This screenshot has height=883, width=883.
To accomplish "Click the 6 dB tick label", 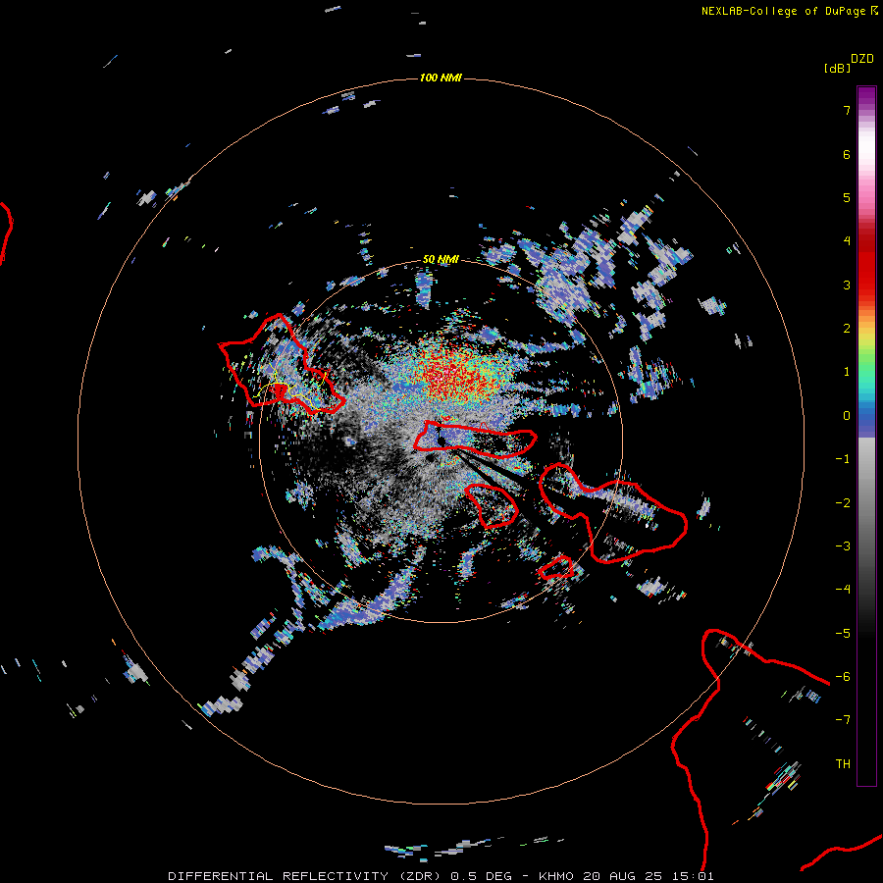I will 847,154.
